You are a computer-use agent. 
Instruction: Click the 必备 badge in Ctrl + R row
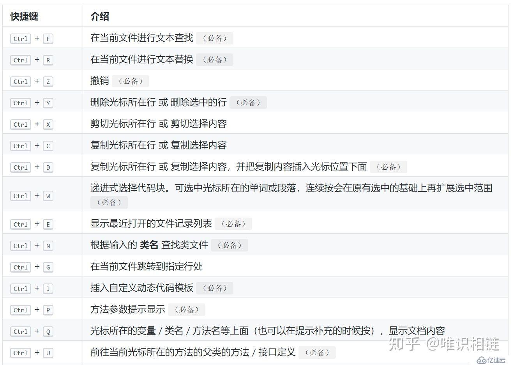215,60
